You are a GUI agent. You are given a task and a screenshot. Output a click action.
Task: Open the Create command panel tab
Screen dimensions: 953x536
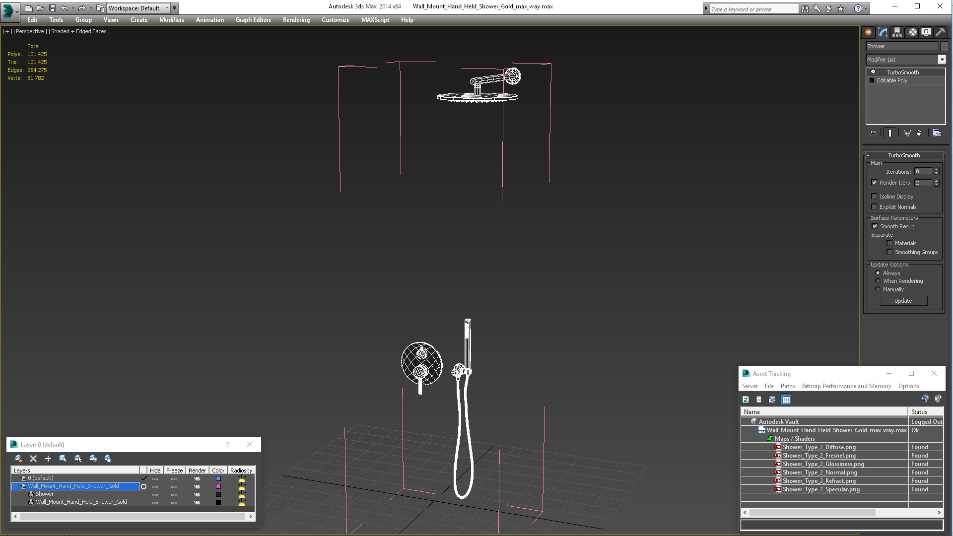pyautogui.click(x=868, y=32)
